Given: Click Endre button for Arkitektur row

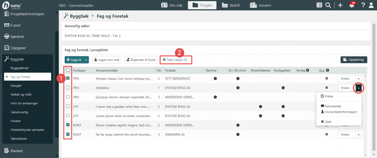Looking at the screenshot, I should tap(347, 88).
